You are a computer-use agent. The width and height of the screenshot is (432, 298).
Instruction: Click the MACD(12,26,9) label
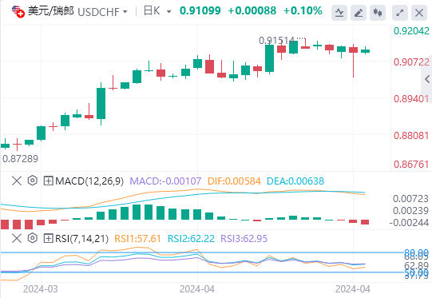coord(89,181)
